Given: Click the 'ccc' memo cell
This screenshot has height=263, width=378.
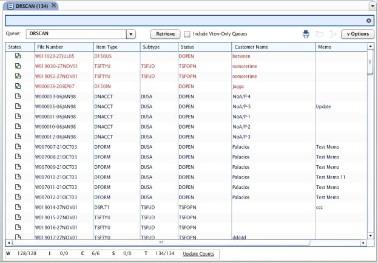Looking at the screenshot, I should pyautogui.click(x=341, y=208).
